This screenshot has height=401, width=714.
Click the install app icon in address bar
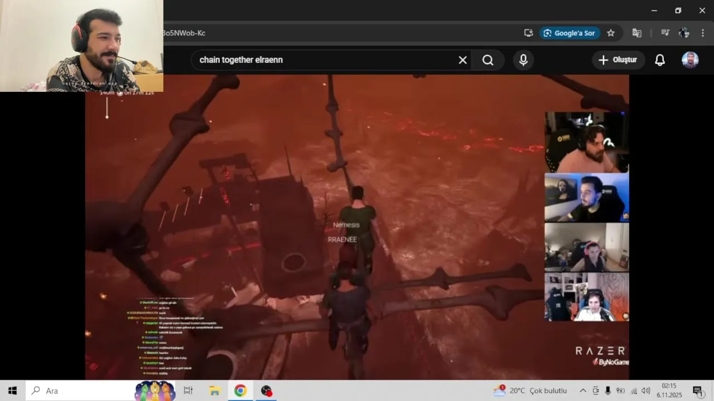[x=528, y=33]
